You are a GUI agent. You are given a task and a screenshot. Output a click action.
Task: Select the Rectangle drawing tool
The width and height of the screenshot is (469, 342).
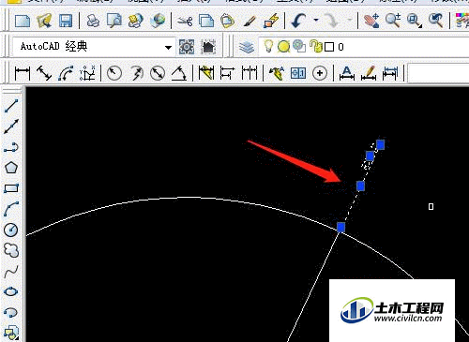pyautogui.click(x=11, y=188)
